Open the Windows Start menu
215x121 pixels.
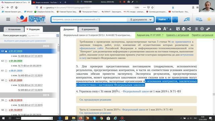3,118
